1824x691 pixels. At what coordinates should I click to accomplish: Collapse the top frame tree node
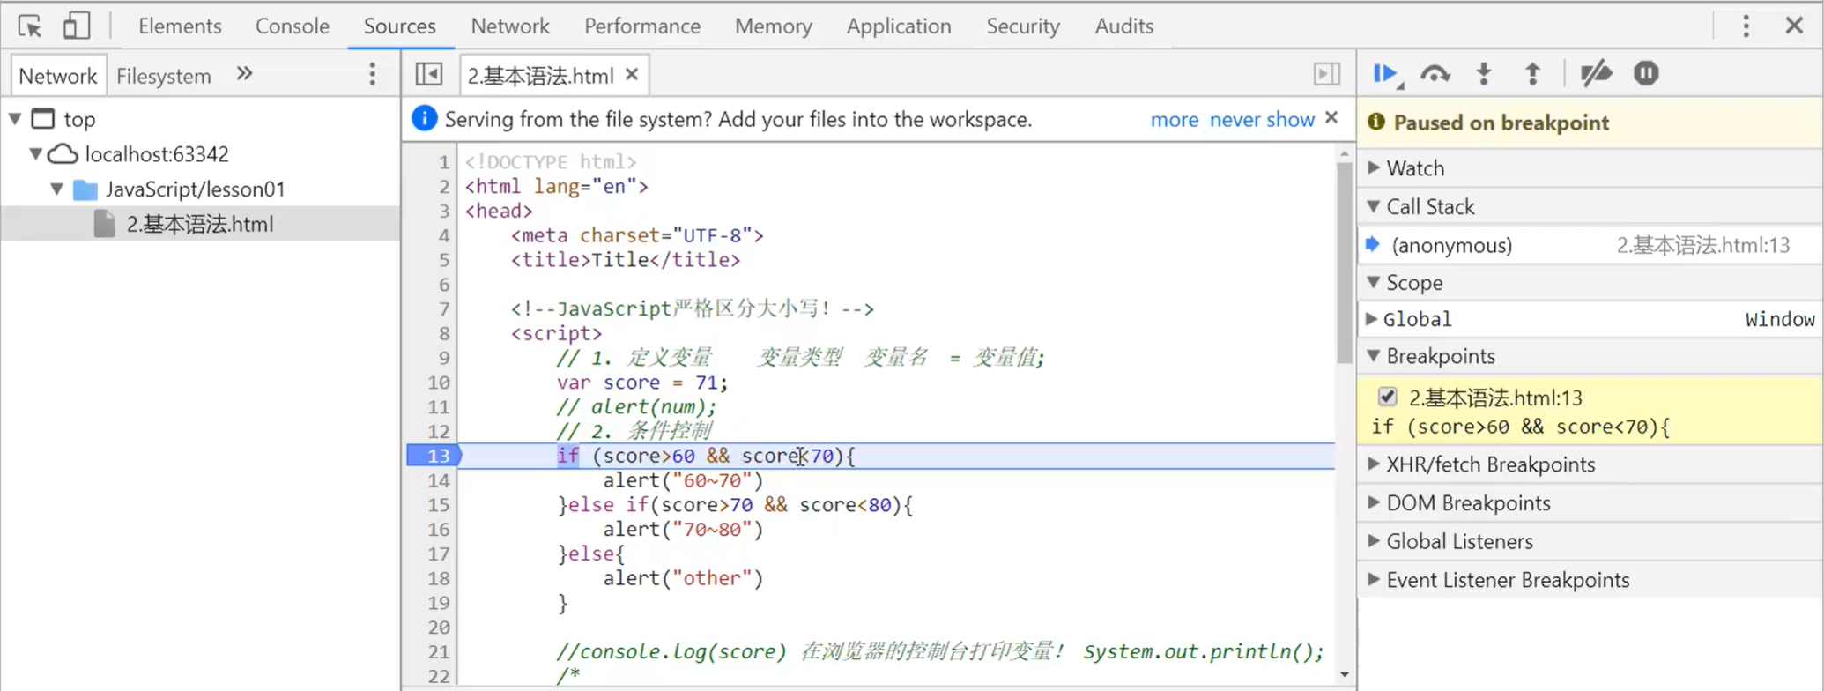click(15, 118)
